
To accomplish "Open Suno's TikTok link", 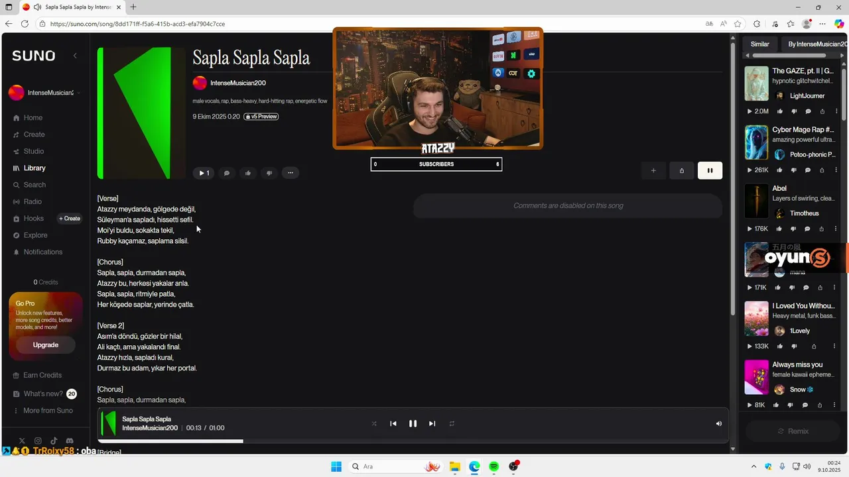I will [x=54, y=441].
